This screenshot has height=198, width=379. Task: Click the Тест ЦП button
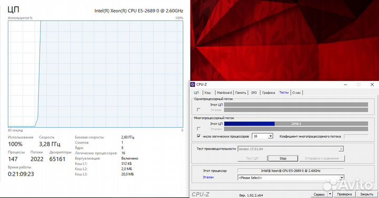point(252,159)
